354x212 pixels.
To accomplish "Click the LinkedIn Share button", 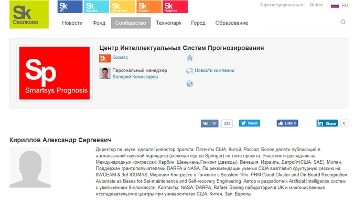I will 327,123.
